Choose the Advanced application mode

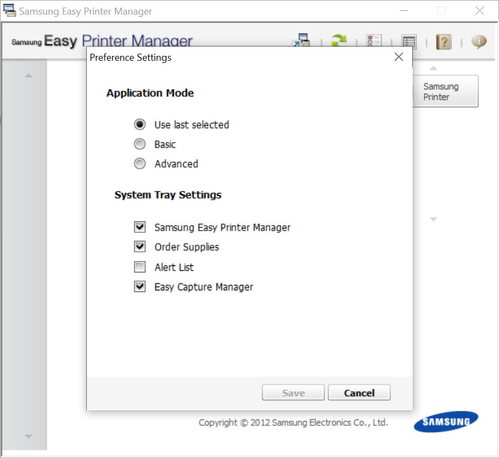coord(140,163)
